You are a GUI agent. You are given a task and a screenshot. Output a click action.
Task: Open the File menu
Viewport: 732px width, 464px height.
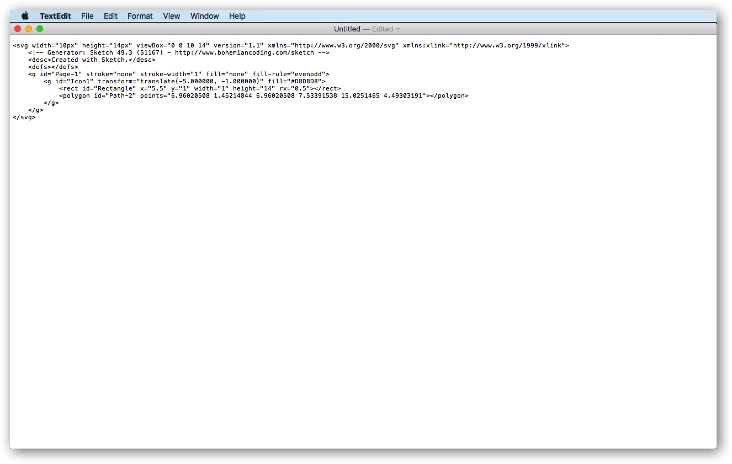tap(87, 16)
